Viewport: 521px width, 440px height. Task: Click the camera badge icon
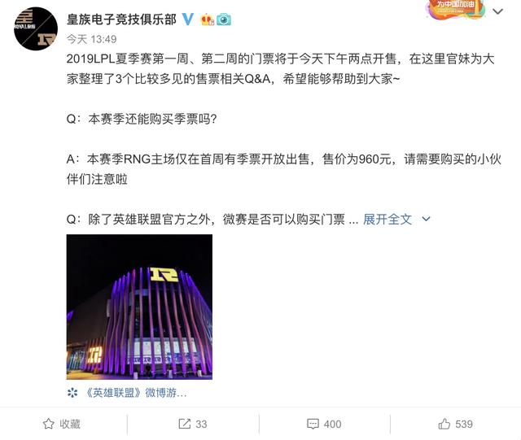pyautogui.click(x=224, y=20)
